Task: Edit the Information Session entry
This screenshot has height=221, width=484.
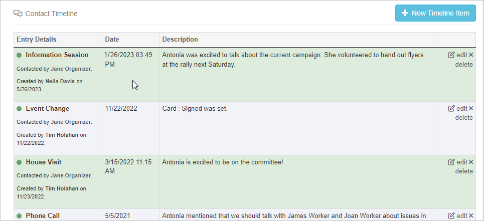Action: click(x=458, y=55)
